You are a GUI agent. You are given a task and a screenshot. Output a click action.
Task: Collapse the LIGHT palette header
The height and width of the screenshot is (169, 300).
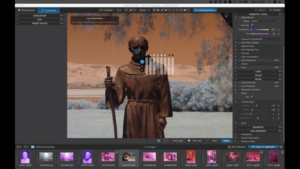tap(258, 71)
